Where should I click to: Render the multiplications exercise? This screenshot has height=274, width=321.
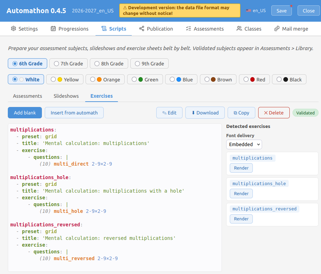click(241, 168)
